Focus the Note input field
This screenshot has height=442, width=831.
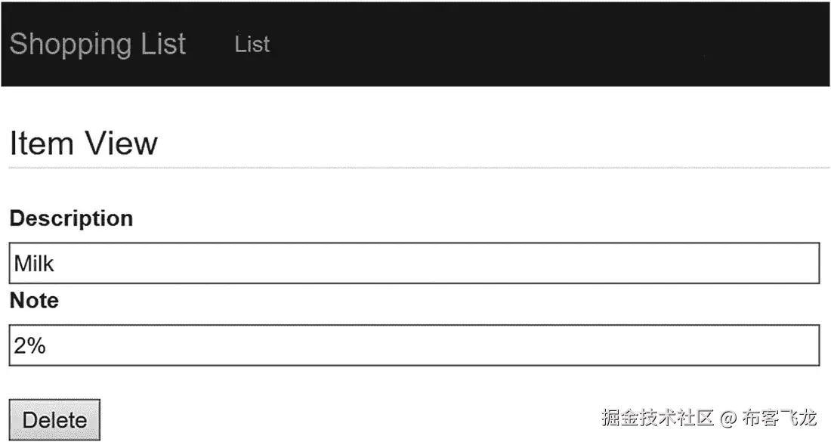(x=414, y=345)
